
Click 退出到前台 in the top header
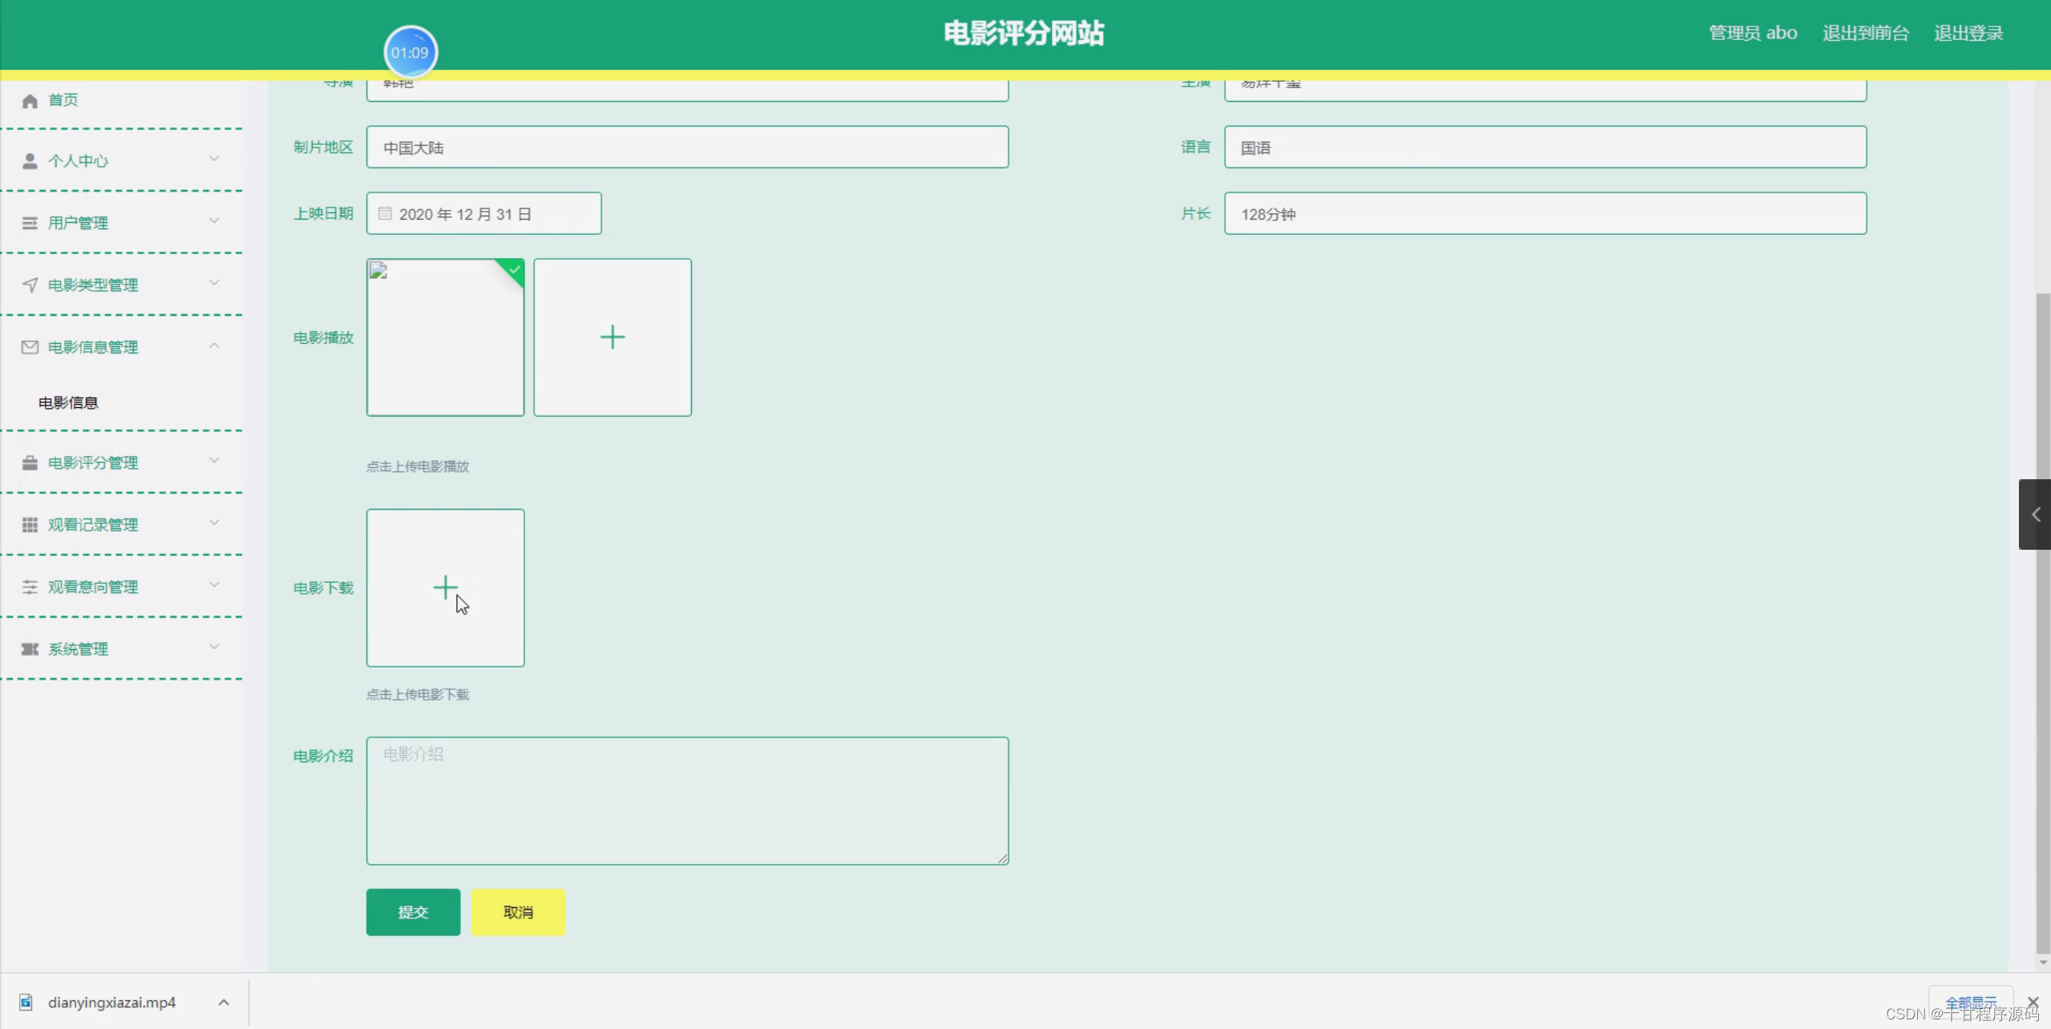[x=1865, y=33]
